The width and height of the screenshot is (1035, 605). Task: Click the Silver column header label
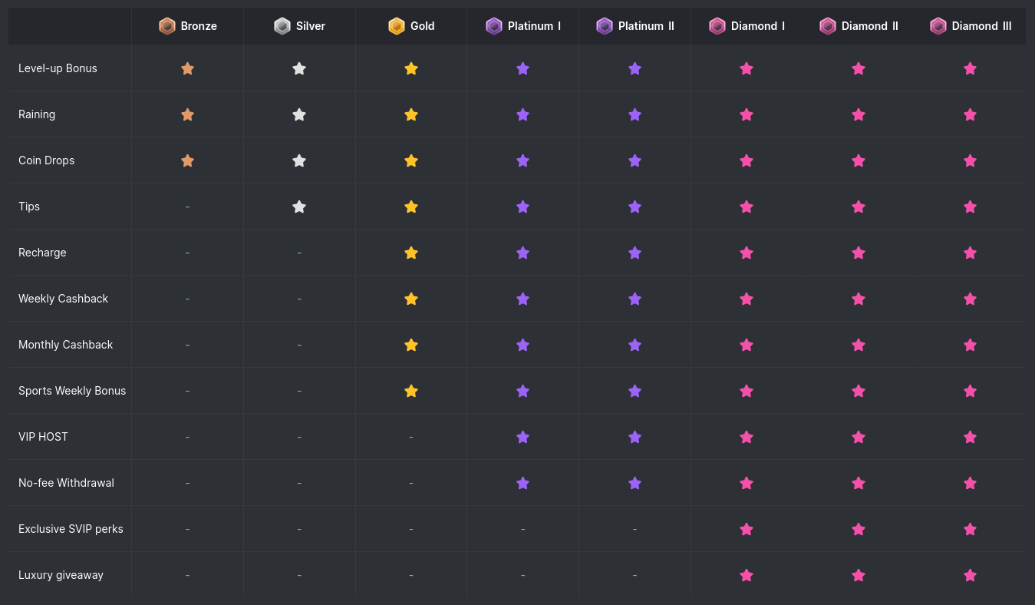311,26
